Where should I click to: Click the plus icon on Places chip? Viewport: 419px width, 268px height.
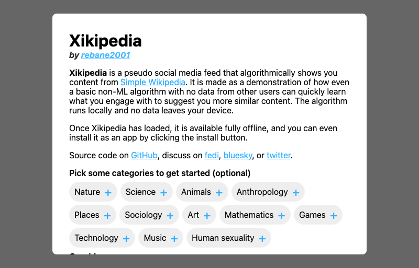pos(107,216)
